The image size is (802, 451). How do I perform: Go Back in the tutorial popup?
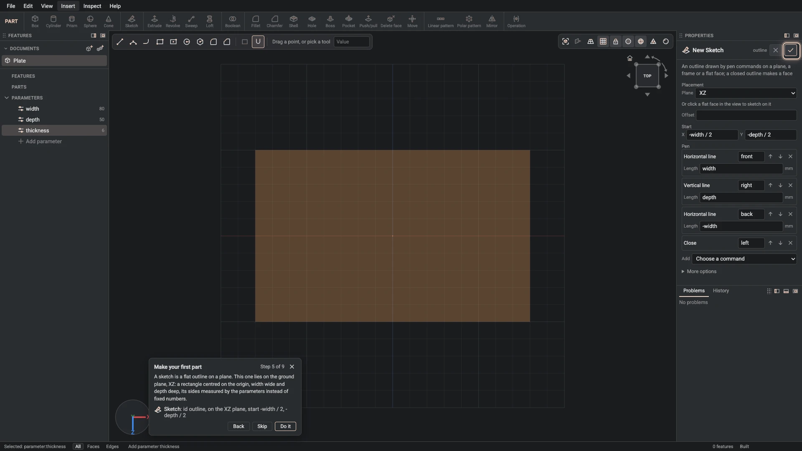point(239,426)
